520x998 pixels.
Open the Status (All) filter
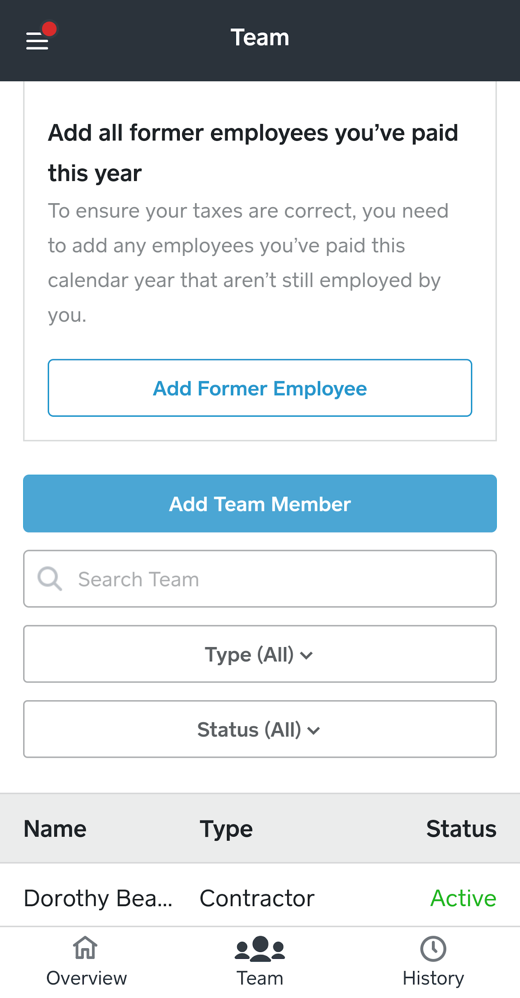pyautogui.click(x=260, y=729)
